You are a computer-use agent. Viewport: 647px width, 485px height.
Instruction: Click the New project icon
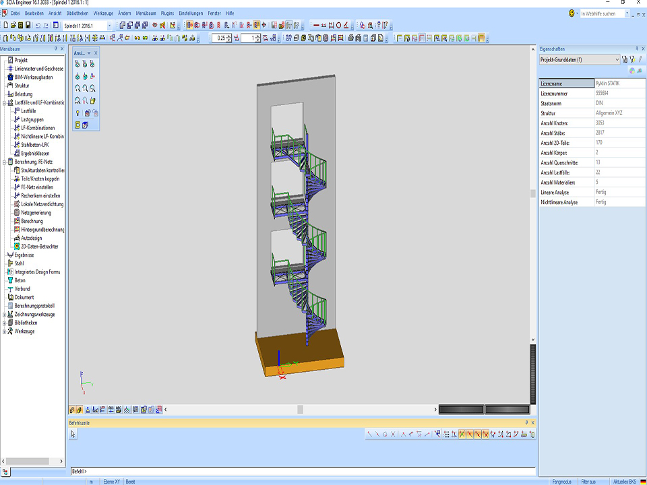[5, 25]
